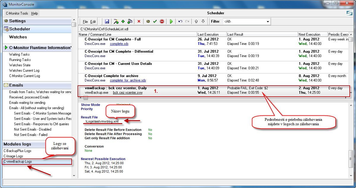Open Emails from Tasks, Watches waiting entry
356x188 pixels.
(40, 92)
